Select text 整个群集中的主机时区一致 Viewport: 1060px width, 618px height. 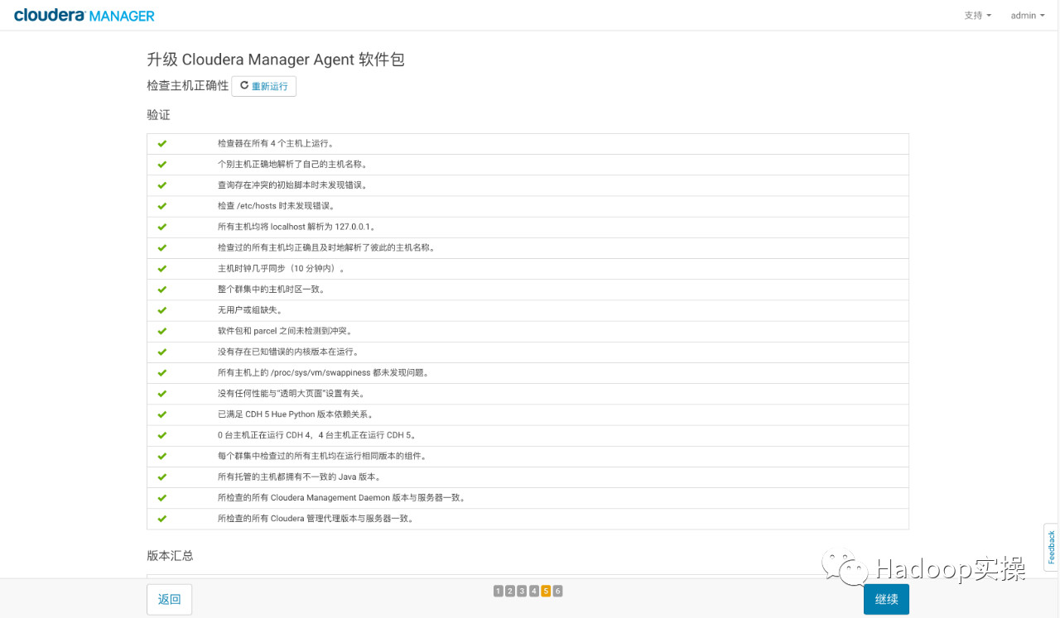272,290
